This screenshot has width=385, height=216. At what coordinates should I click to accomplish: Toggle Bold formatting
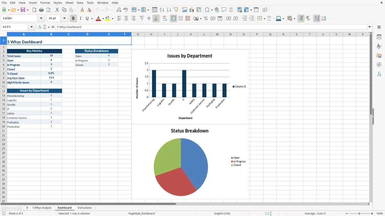pyautogui.click(x=73, y=19)
